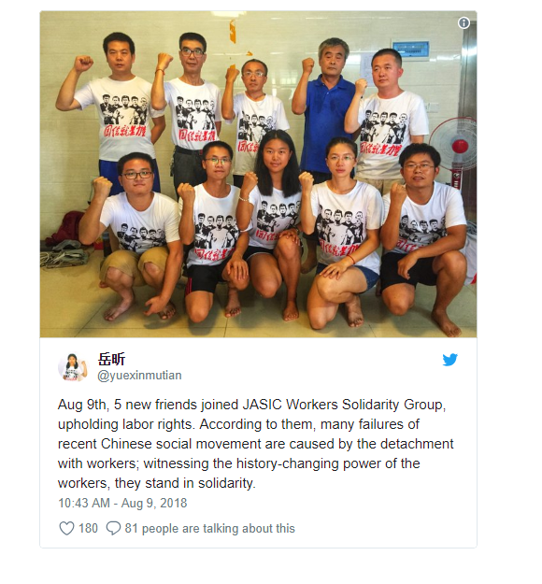
Task: Like the tweet with the heart icon
Action: 66,528
